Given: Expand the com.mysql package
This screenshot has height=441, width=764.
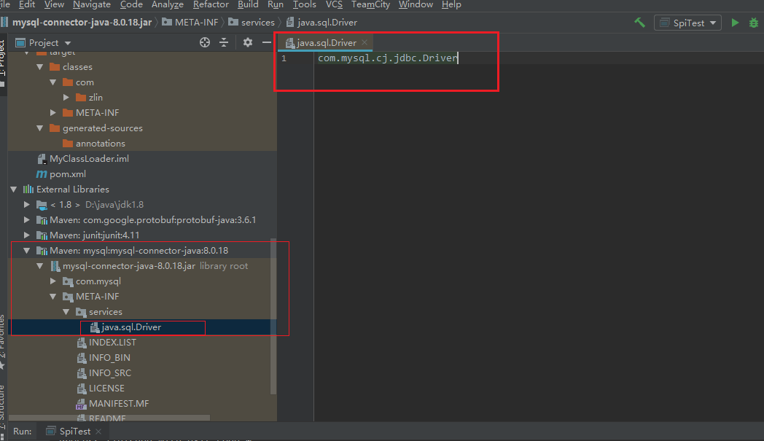Looking at the screenshot, I should coord(53,281).
